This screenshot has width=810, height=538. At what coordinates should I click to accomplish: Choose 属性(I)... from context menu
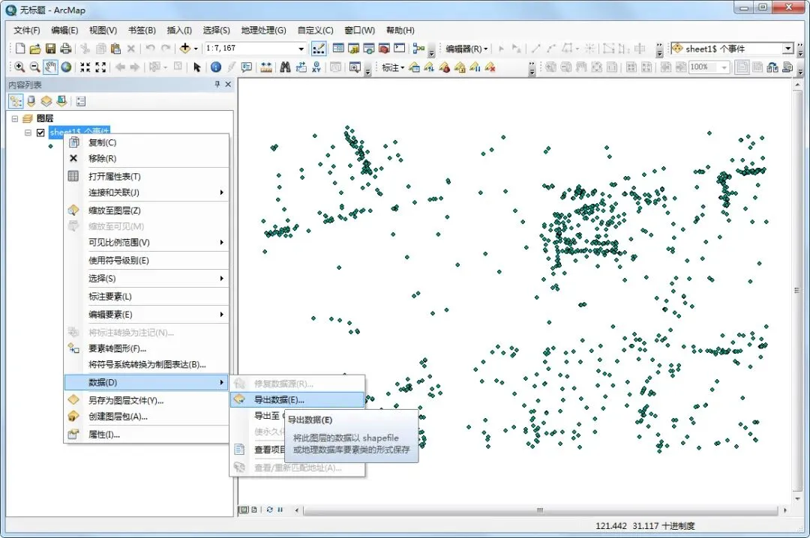(x=146, y=435)
